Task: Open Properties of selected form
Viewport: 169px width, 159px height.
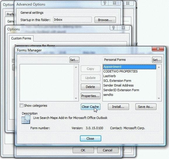Action: click(90, 96)
